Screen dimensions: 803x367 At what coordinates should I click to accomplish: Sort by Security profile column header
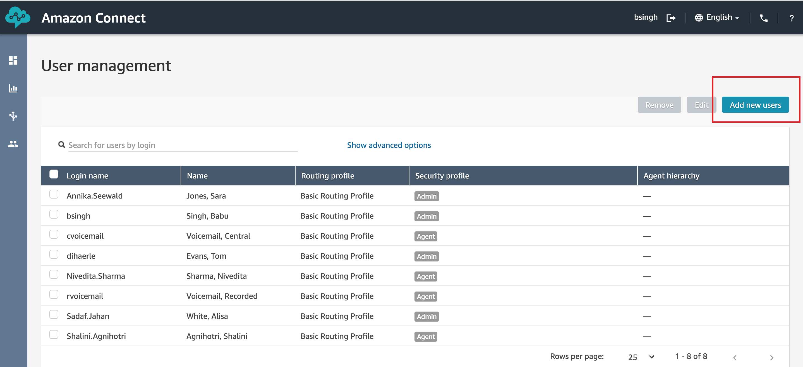(442, 176)
